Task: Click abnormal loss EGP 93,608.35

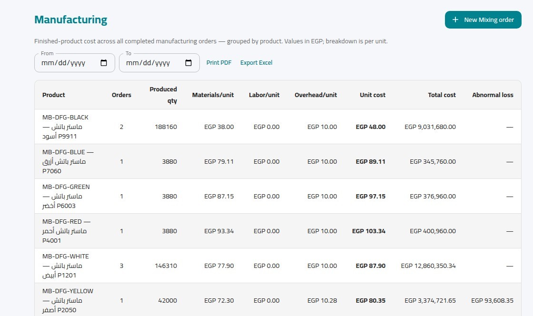Action: [x=492, y=300]
